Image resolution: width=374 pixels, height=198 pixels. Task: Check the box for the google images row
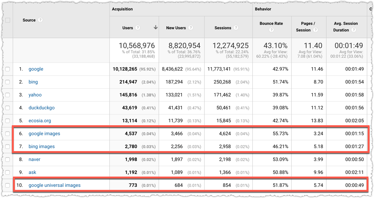pos(8,134)
